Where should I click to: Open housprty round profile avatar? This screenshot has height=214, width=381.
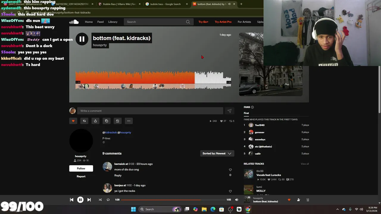coord(81,141)
